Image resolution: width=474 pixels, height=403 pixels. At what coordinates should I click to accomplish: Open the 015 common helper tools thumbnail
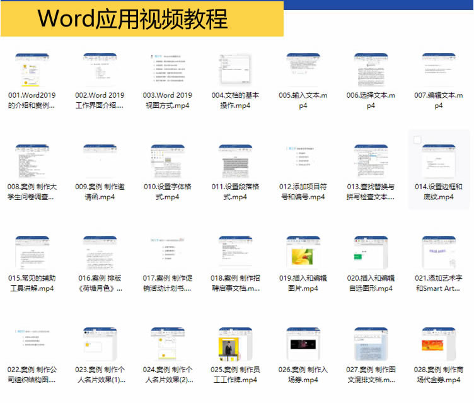coord(32,253)
